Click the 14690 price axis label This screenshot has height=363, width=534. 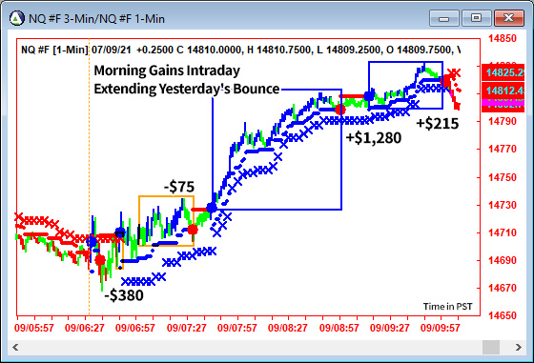pyautogui.click(x=503, y=260)
